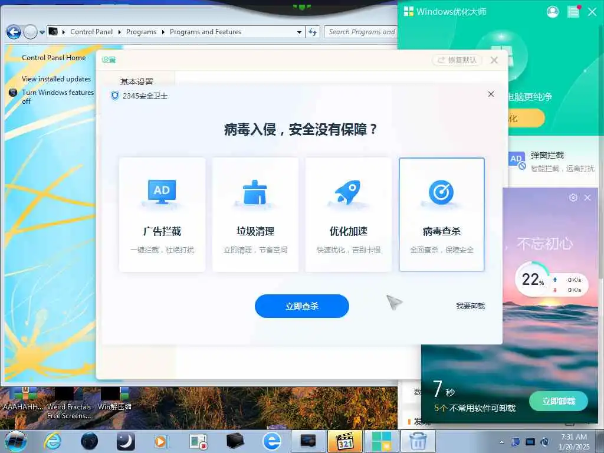Image resolution: width=604 pixels, height=453 pixels.
Task: Open Turn Windows features on or off
Action: pos(58,97)
